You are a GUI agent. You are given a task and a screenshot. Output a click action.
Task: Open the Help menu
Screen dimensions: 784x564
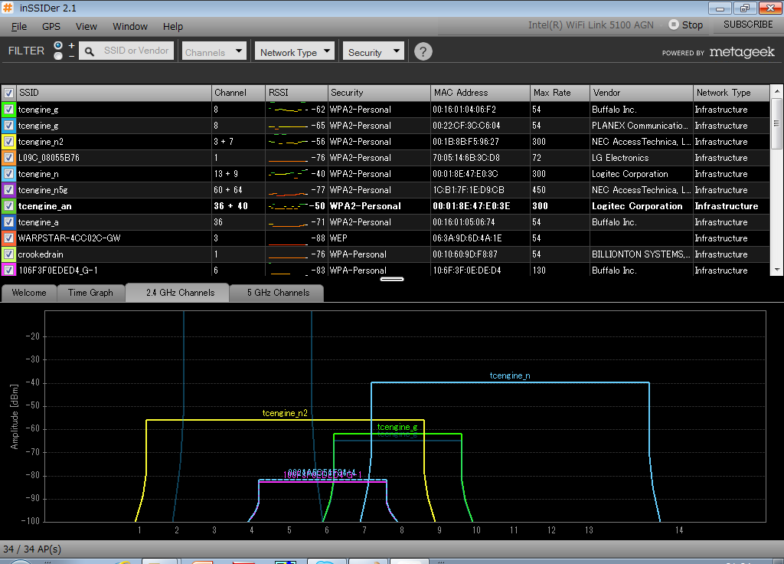point(173,27)
